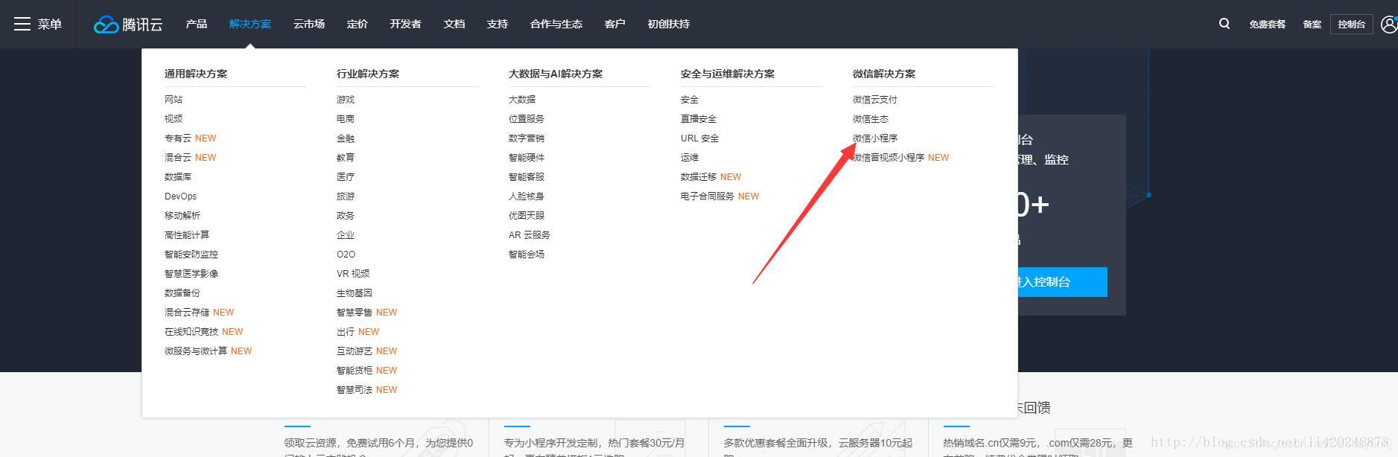Open the 定价 menu item
The image size is (1398, 457).
tap(358, 24)
